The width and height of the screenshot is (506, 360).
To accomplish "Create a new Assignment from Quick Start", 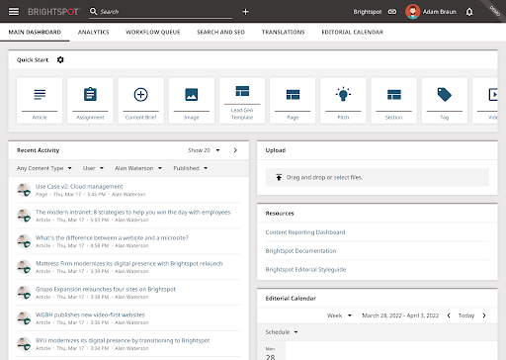I will point(90,101).
